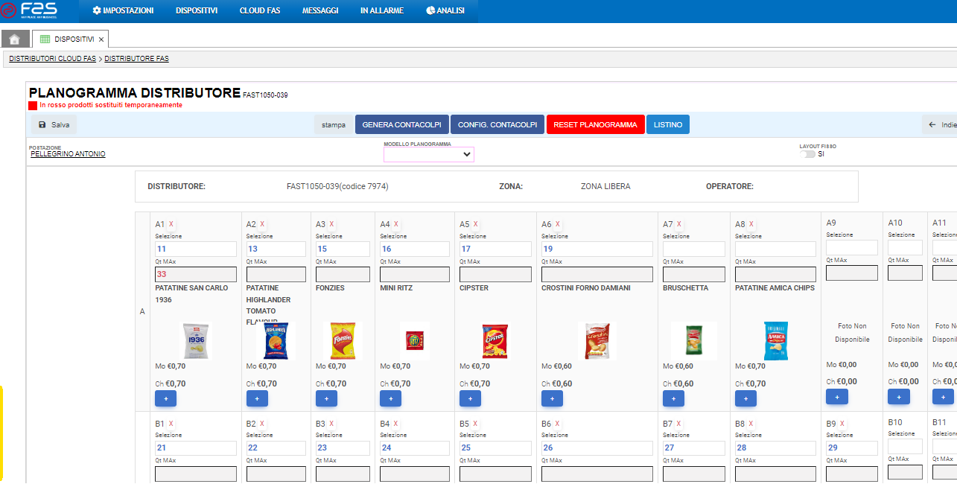Follow the DISTRIBUTORE FAS breadcrumb link
Image resolution: width=957 pixels, height=484 pixels.
(x=136, y=58)
